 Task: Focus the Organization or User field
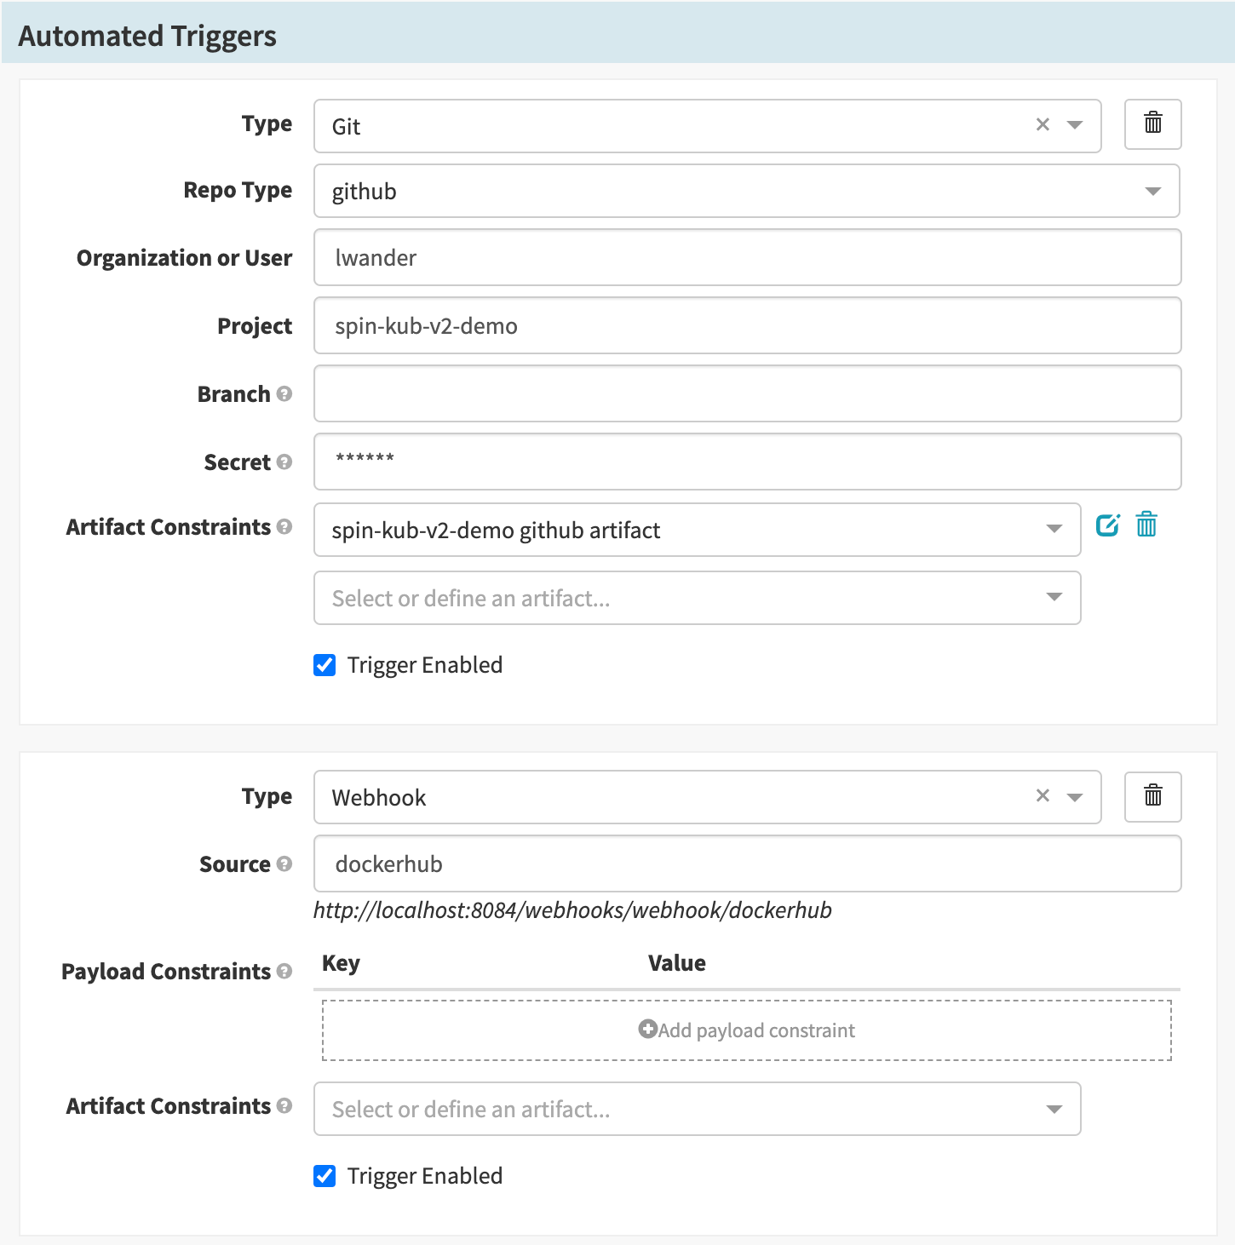coord(746,257)
